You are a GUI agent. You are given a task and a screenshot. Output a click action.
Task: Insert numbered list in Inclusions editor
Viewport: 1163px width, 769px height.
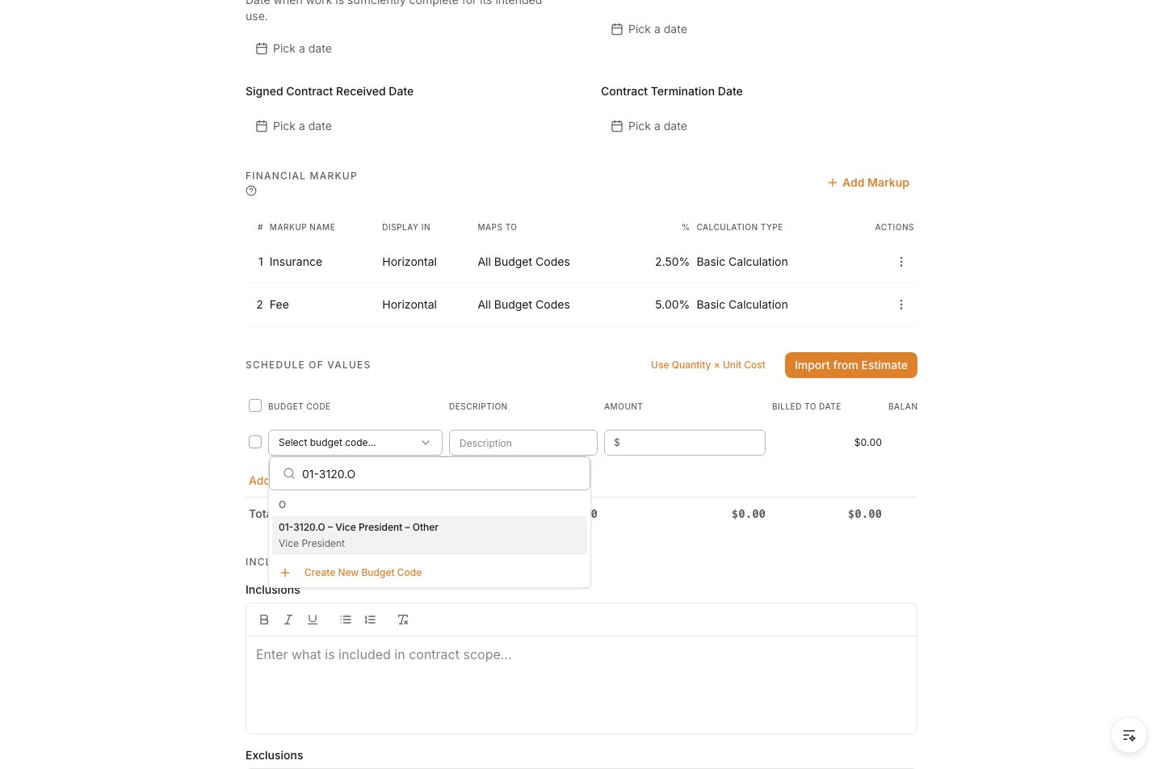pos(370,620)
